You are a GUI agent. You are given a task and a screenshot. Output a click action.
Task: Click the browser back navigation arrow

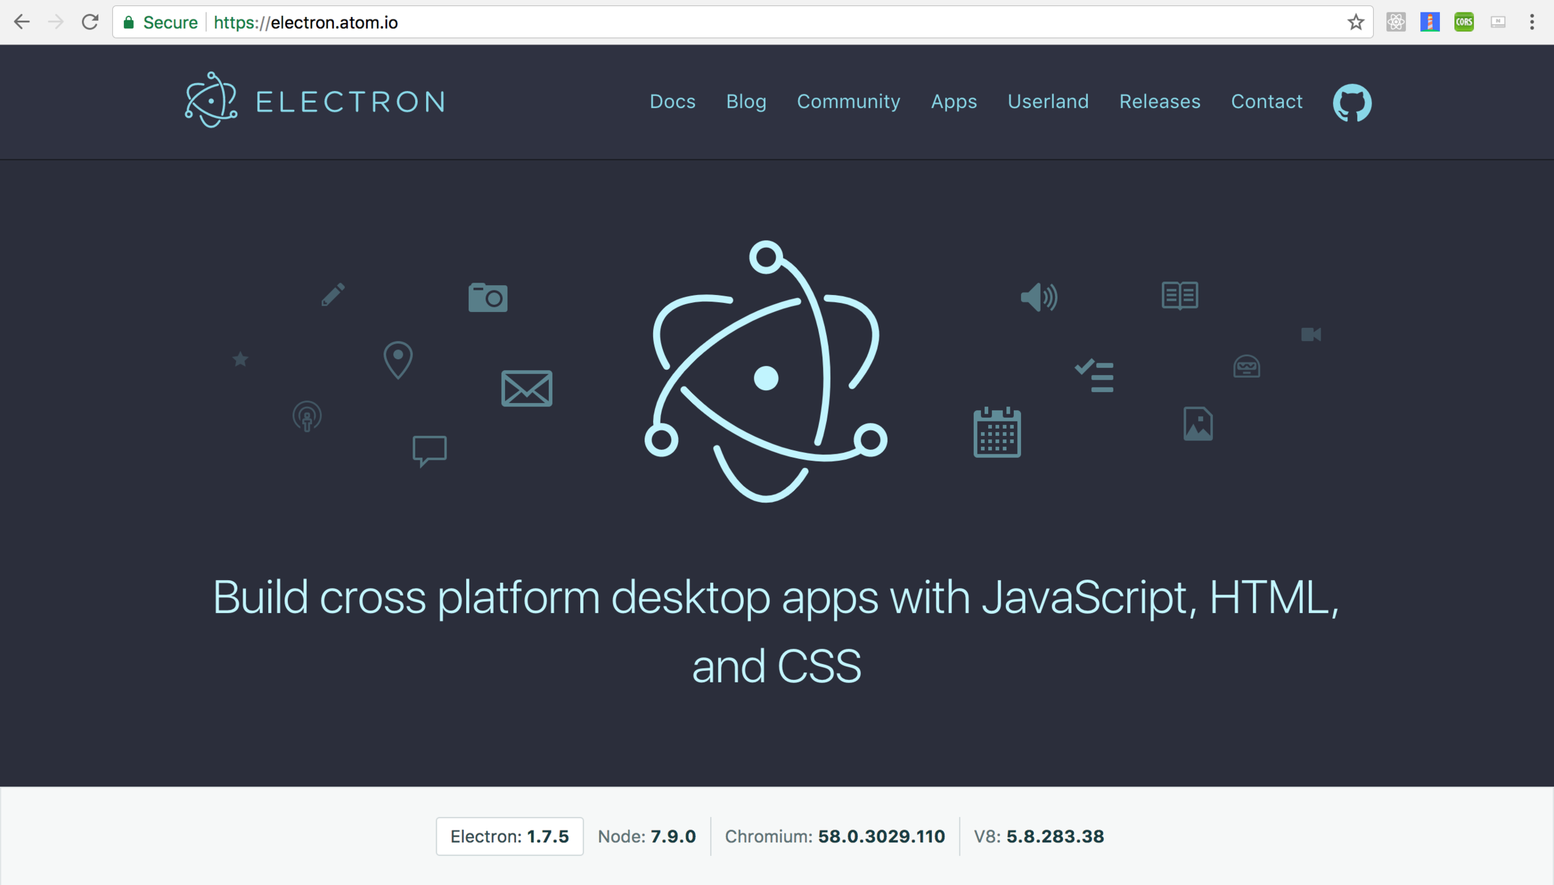click(22, 22)
